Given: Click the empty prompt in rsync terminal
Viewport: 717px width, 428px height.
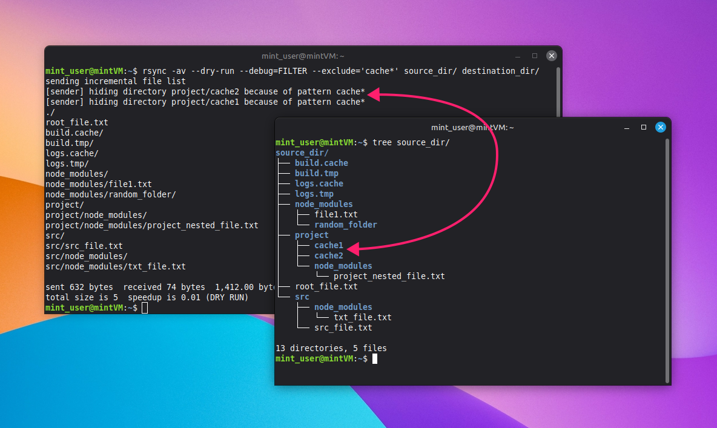Looking at the screenshot, I should tap(96, 308).
